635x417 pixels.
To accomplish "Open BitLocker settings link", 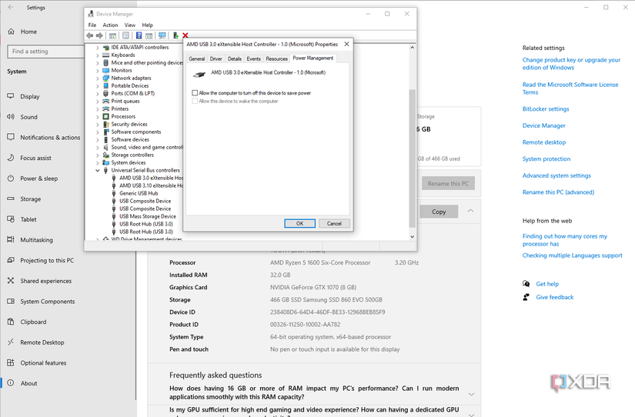I will pyautogui.click(x=546, y=109).
